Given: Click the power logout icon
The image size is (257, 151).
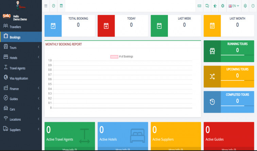Looking at the screenshot, I should coord(253,6).
